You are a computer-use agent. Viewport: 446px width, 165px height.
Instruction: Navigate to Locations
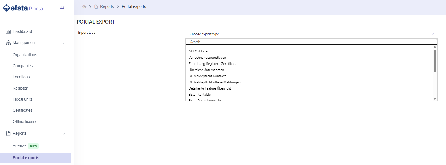(x=21, y=77)
